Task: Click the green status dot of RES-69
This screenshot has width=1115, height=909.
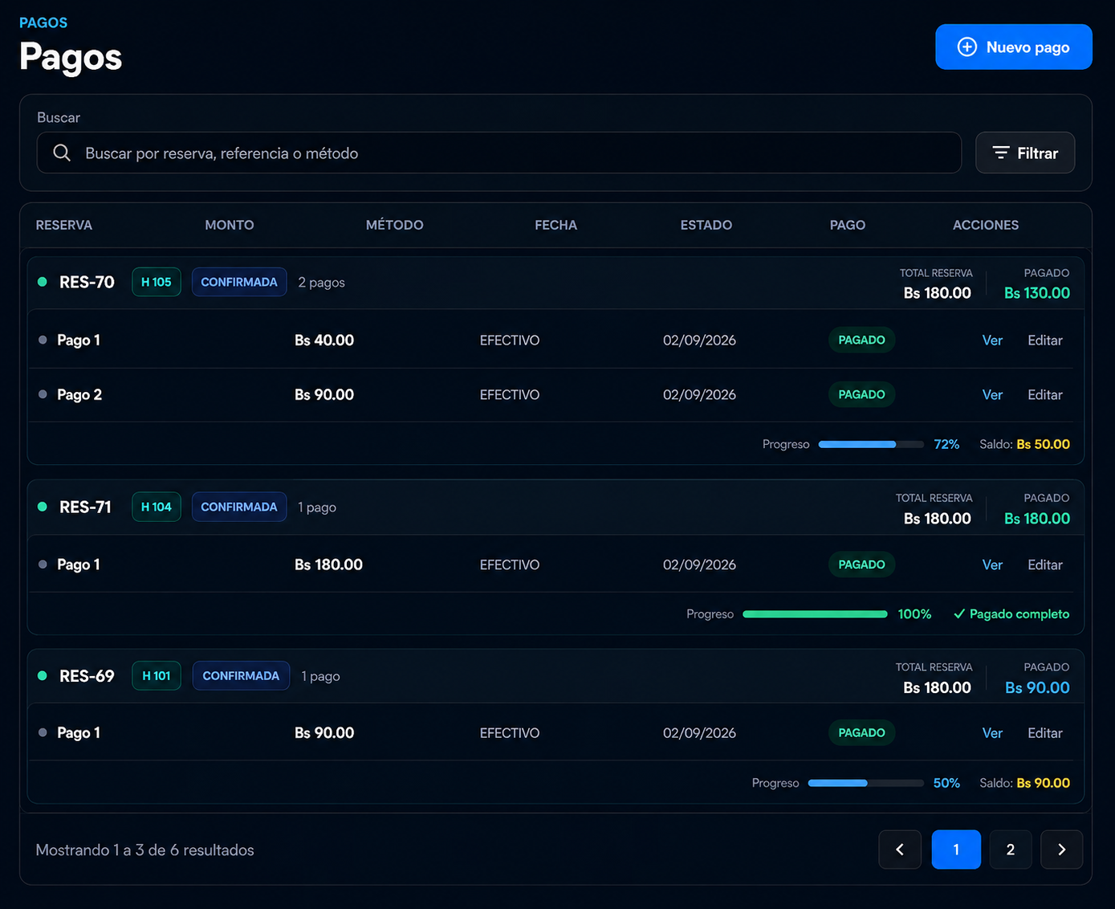Action: pos(43,676)
